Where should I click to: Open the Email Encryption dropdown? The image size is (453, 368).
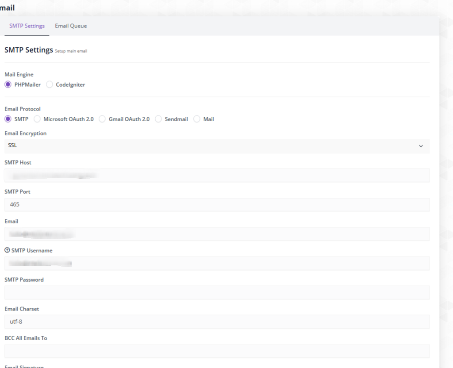(217, 146)
